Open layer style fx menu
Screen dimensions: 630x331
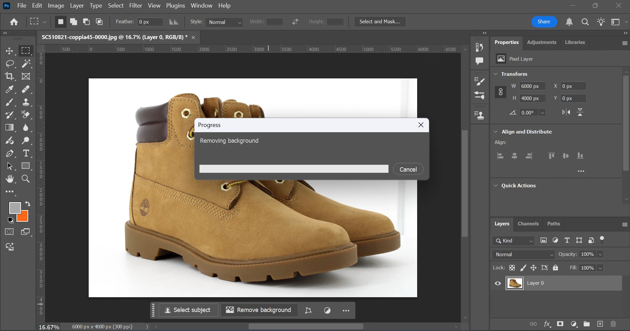pyautogui.click(x=547, y=324)
